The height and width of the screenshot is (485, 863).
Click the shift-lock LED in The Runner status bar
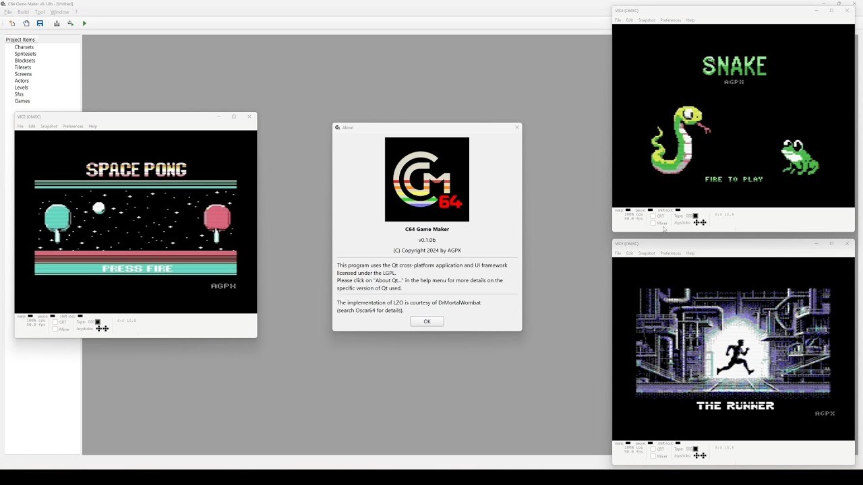click(x=678, y=443)
